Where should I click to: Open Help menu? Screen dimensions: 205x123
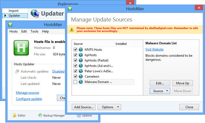[45, 31]
